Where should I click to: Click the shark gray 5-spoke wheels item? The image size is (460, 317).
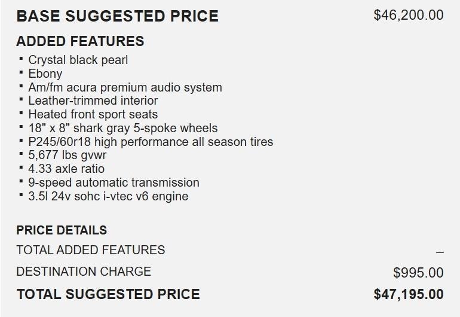click(x=122, y=128)
